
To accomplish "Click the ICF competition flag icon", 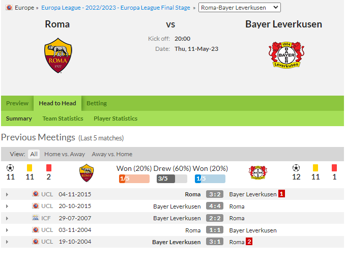I will point(36,218).
